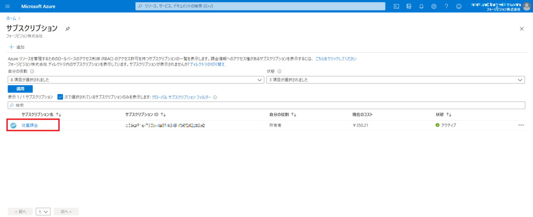Click the 次へ next page button

(66, 212)
